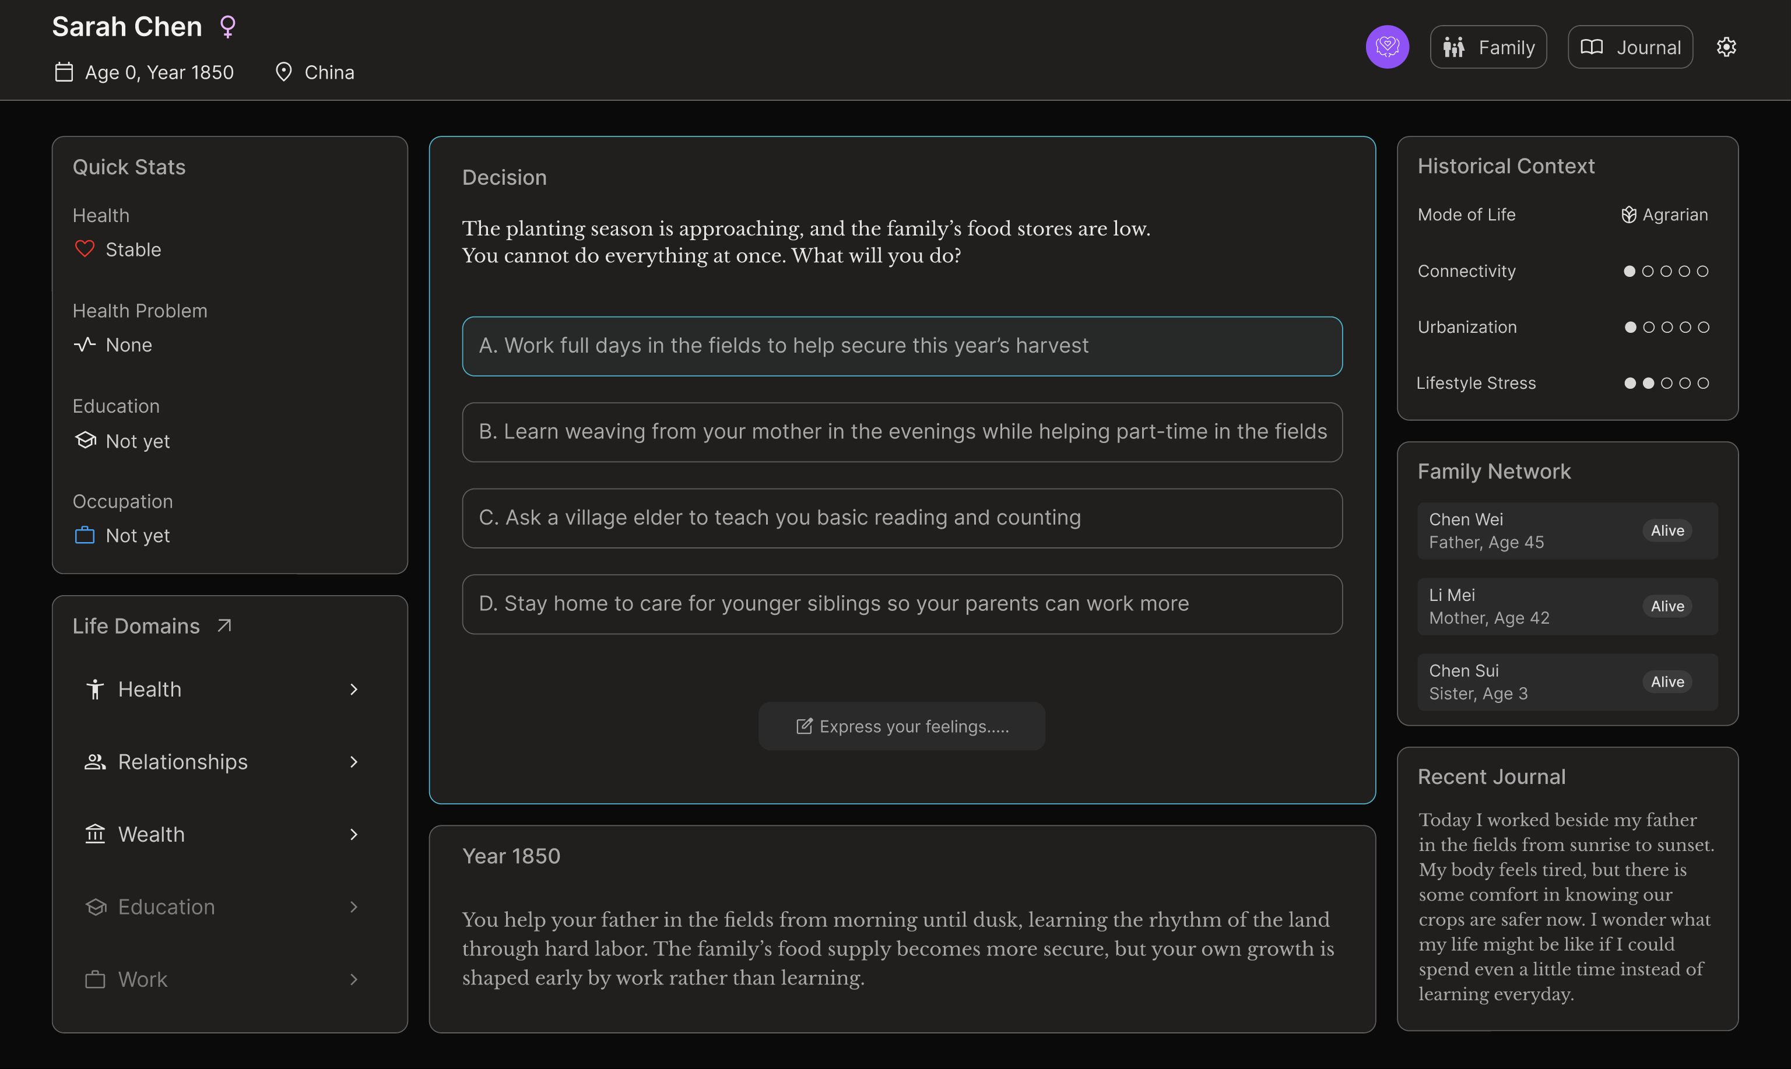Open the settings gear icon
The width and height of the screenshot is (1791, 1069).
coord(1726,47)
